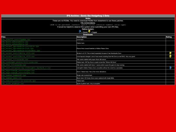Click the 'Jingle Bells' music hack description
The width and height of the screenshot is (176, 132).
click(x=95, y=78)
